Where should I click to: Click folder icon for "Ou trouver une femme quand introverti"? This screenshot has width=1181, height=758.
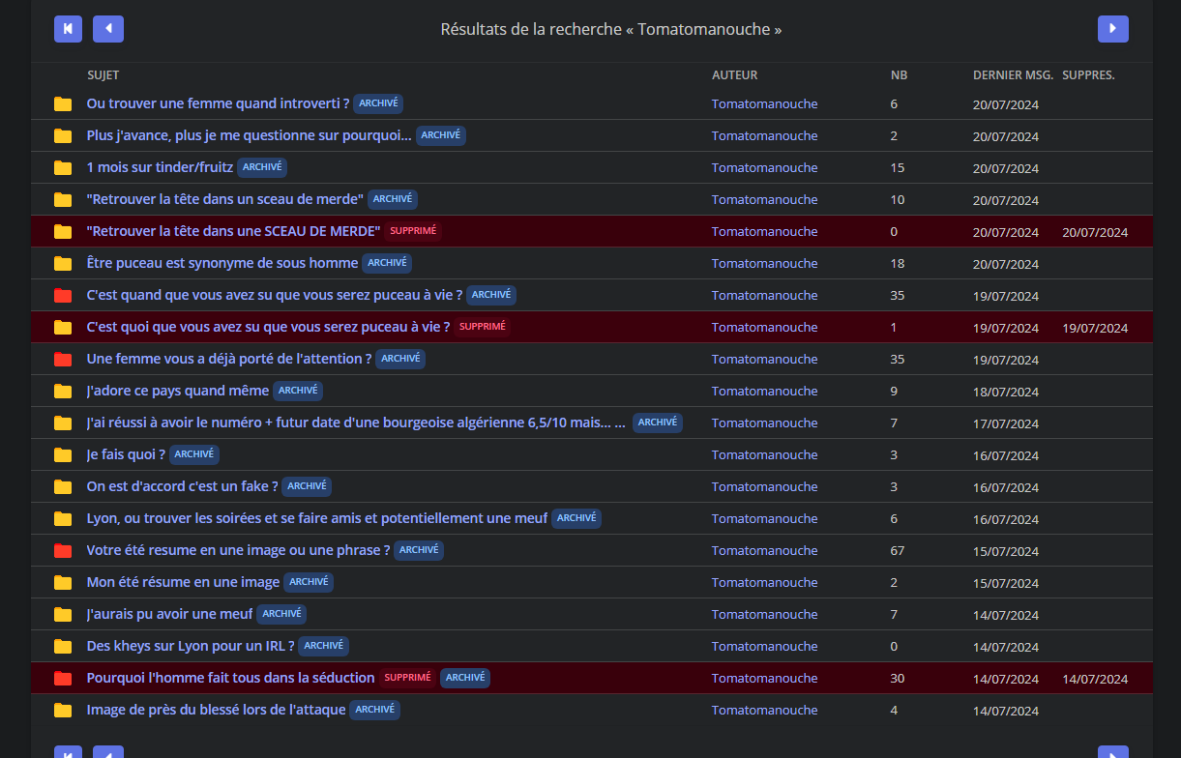tap(63, 104)
